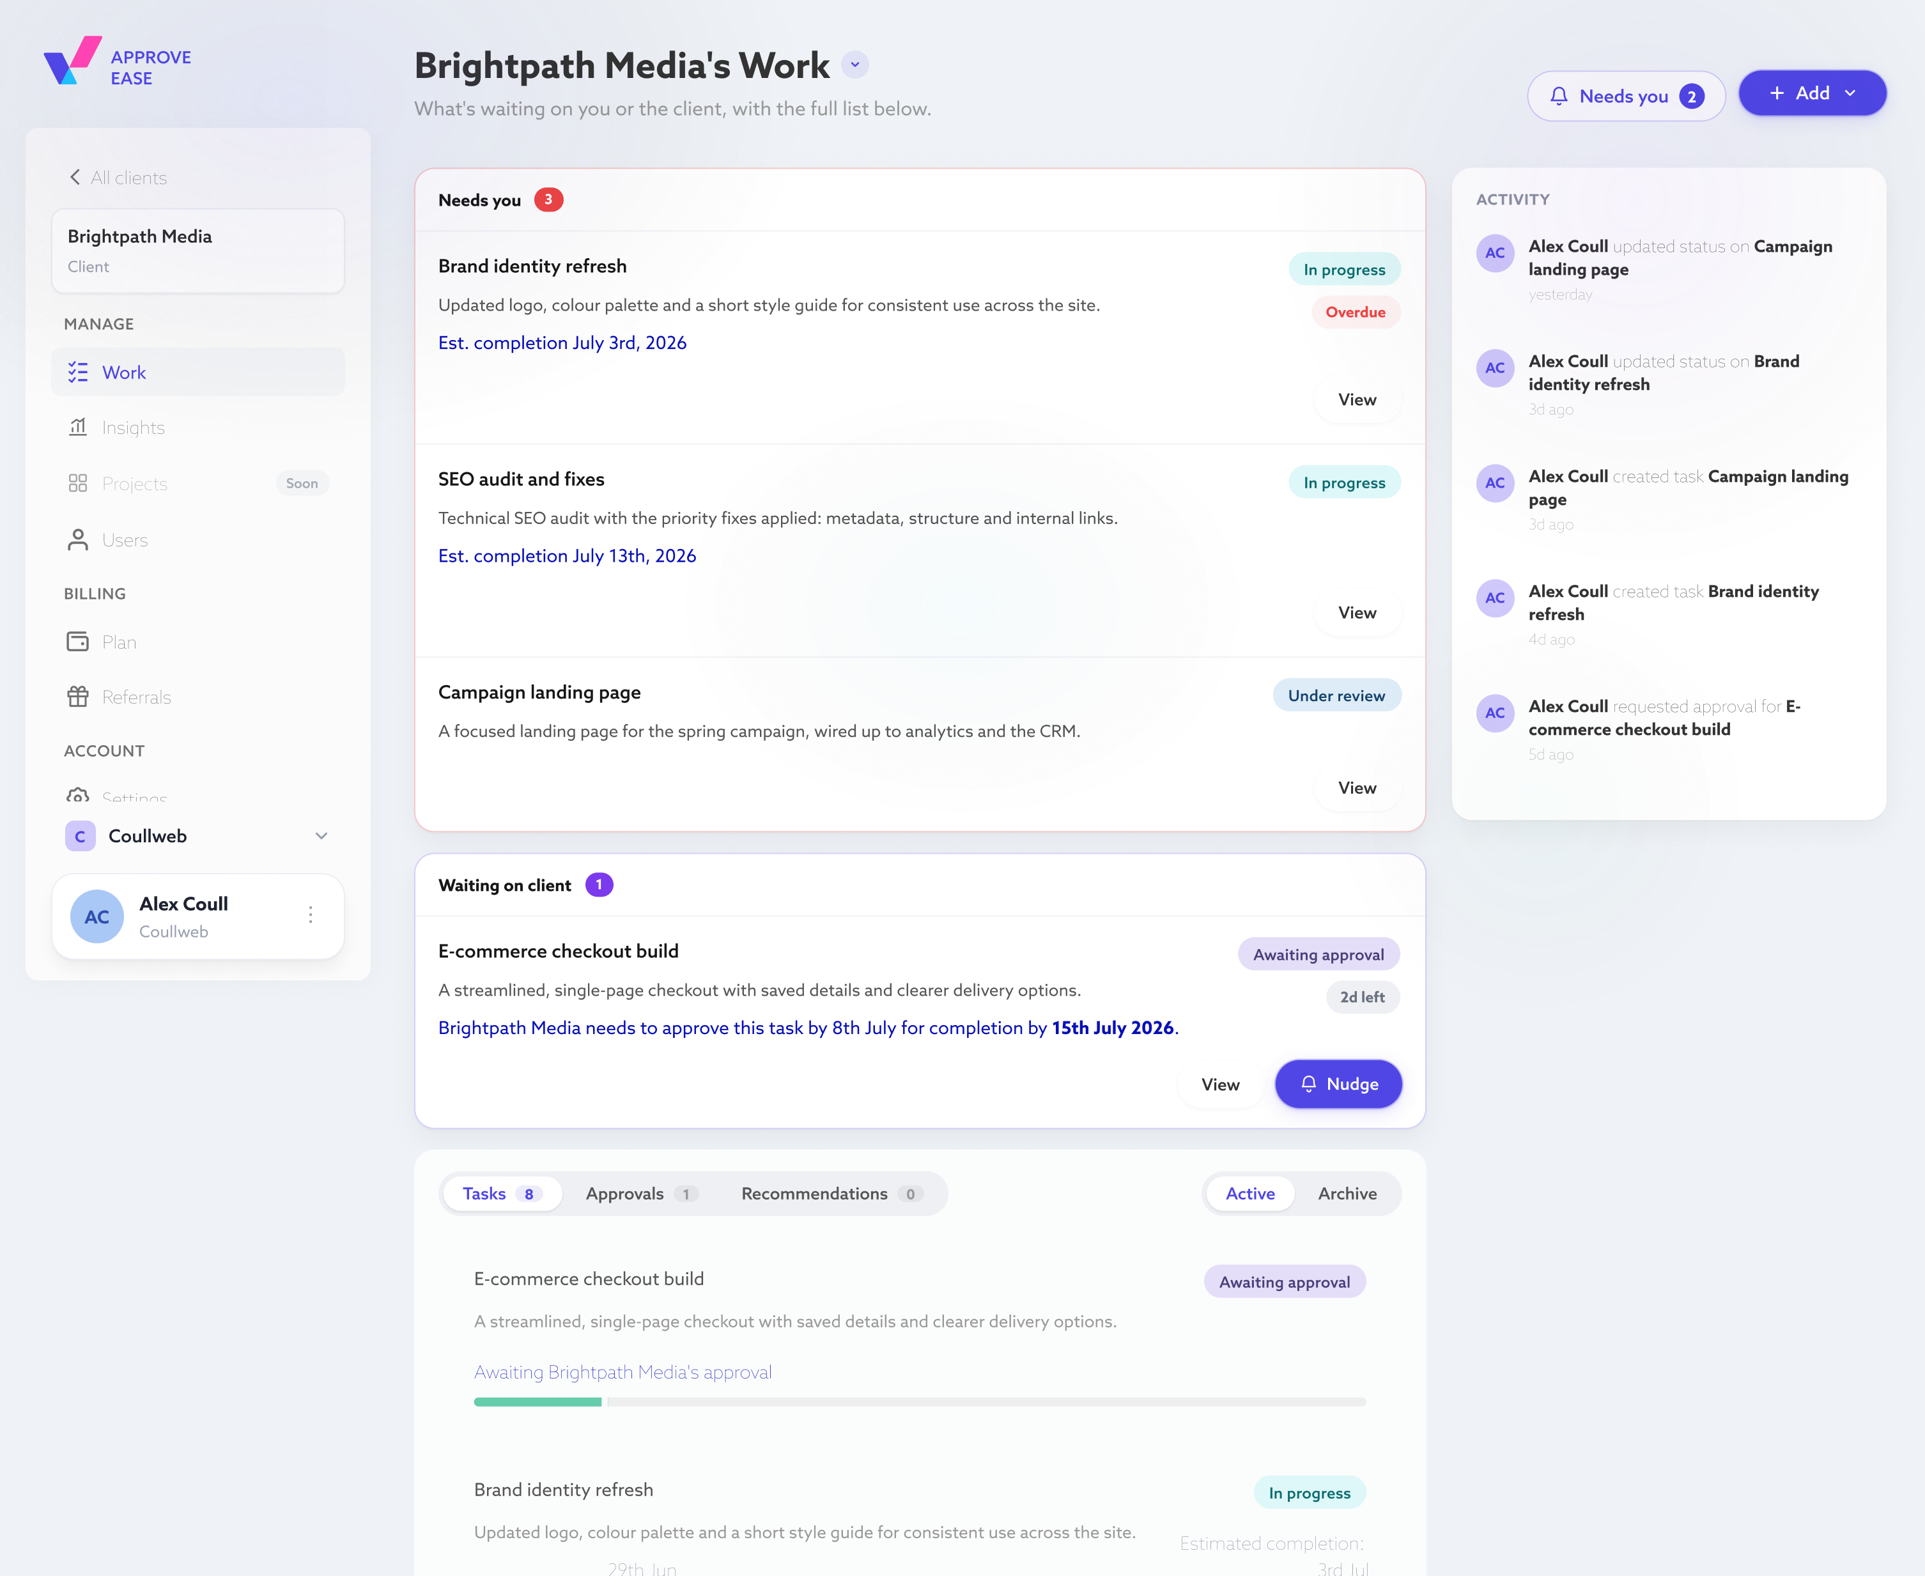The height and width of the screenshot is (1576, 1925).
Task: Open the three-dot menu beside Alex Coull
Action: (x=311, y=915)
